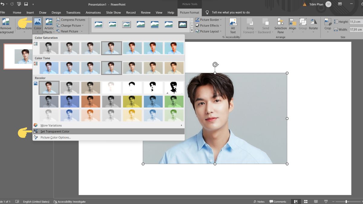363x204 pixels.
Task: Select Set Transparent Color
Action: click(x=109, y=131)
